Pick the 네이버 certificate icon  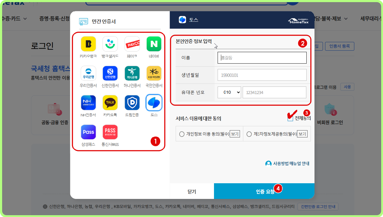pyautogui.click(x=154, y=44)
